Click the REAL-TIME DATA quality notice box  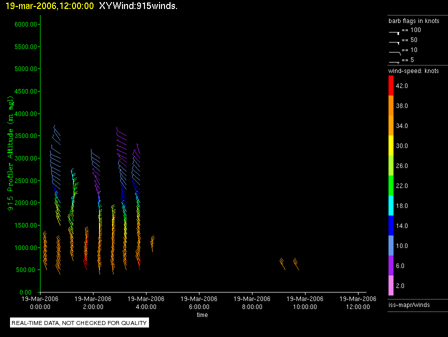(79, 323)
